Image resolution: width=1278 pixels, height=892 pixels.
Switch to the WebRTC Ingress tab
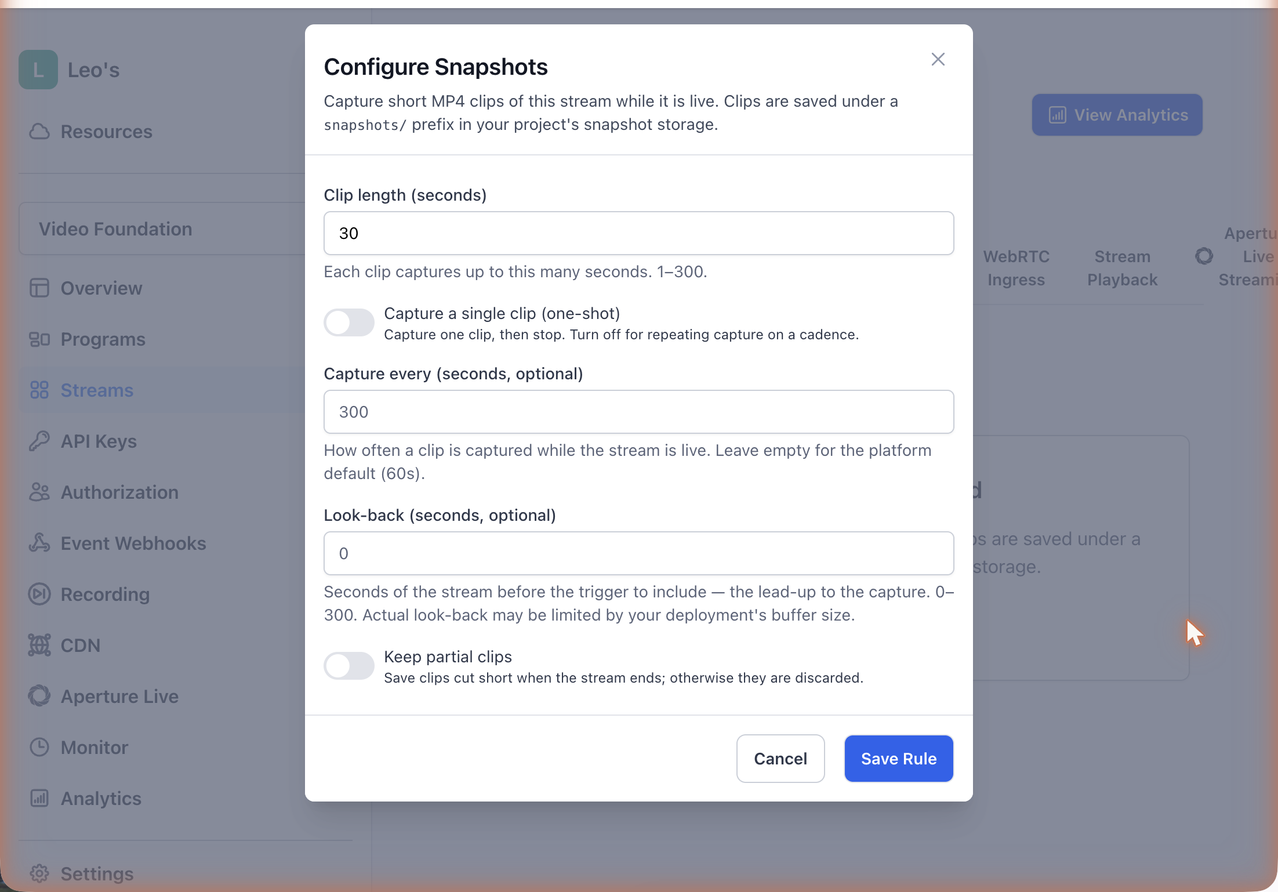pos(1016,268)
